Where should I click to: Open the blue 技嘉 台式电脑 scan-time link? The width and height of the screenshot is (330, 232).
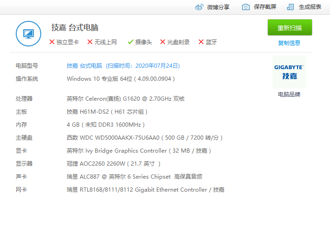click(123, 66)
